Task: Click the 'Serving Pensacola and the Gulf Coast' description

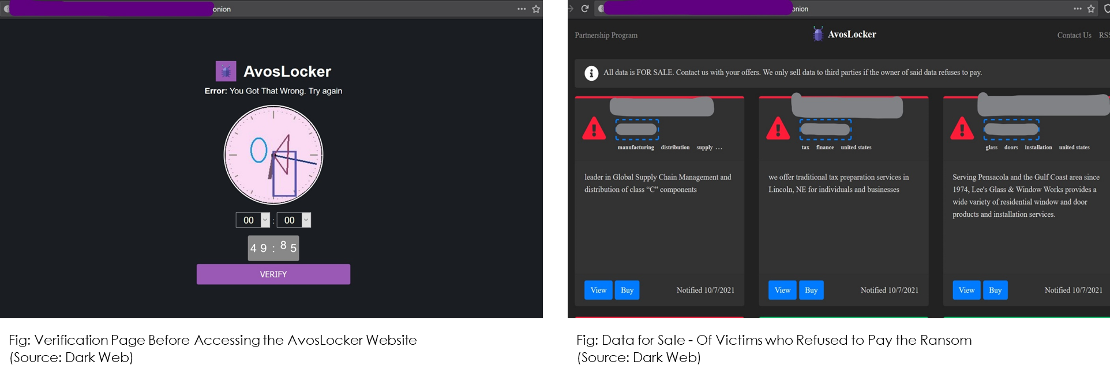Action: click(x=1026, y=196)
